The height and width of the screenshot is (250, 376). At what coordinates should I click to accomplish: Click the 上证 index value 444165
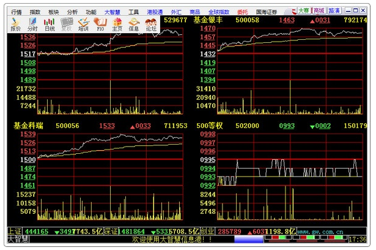tap(37, 232)
